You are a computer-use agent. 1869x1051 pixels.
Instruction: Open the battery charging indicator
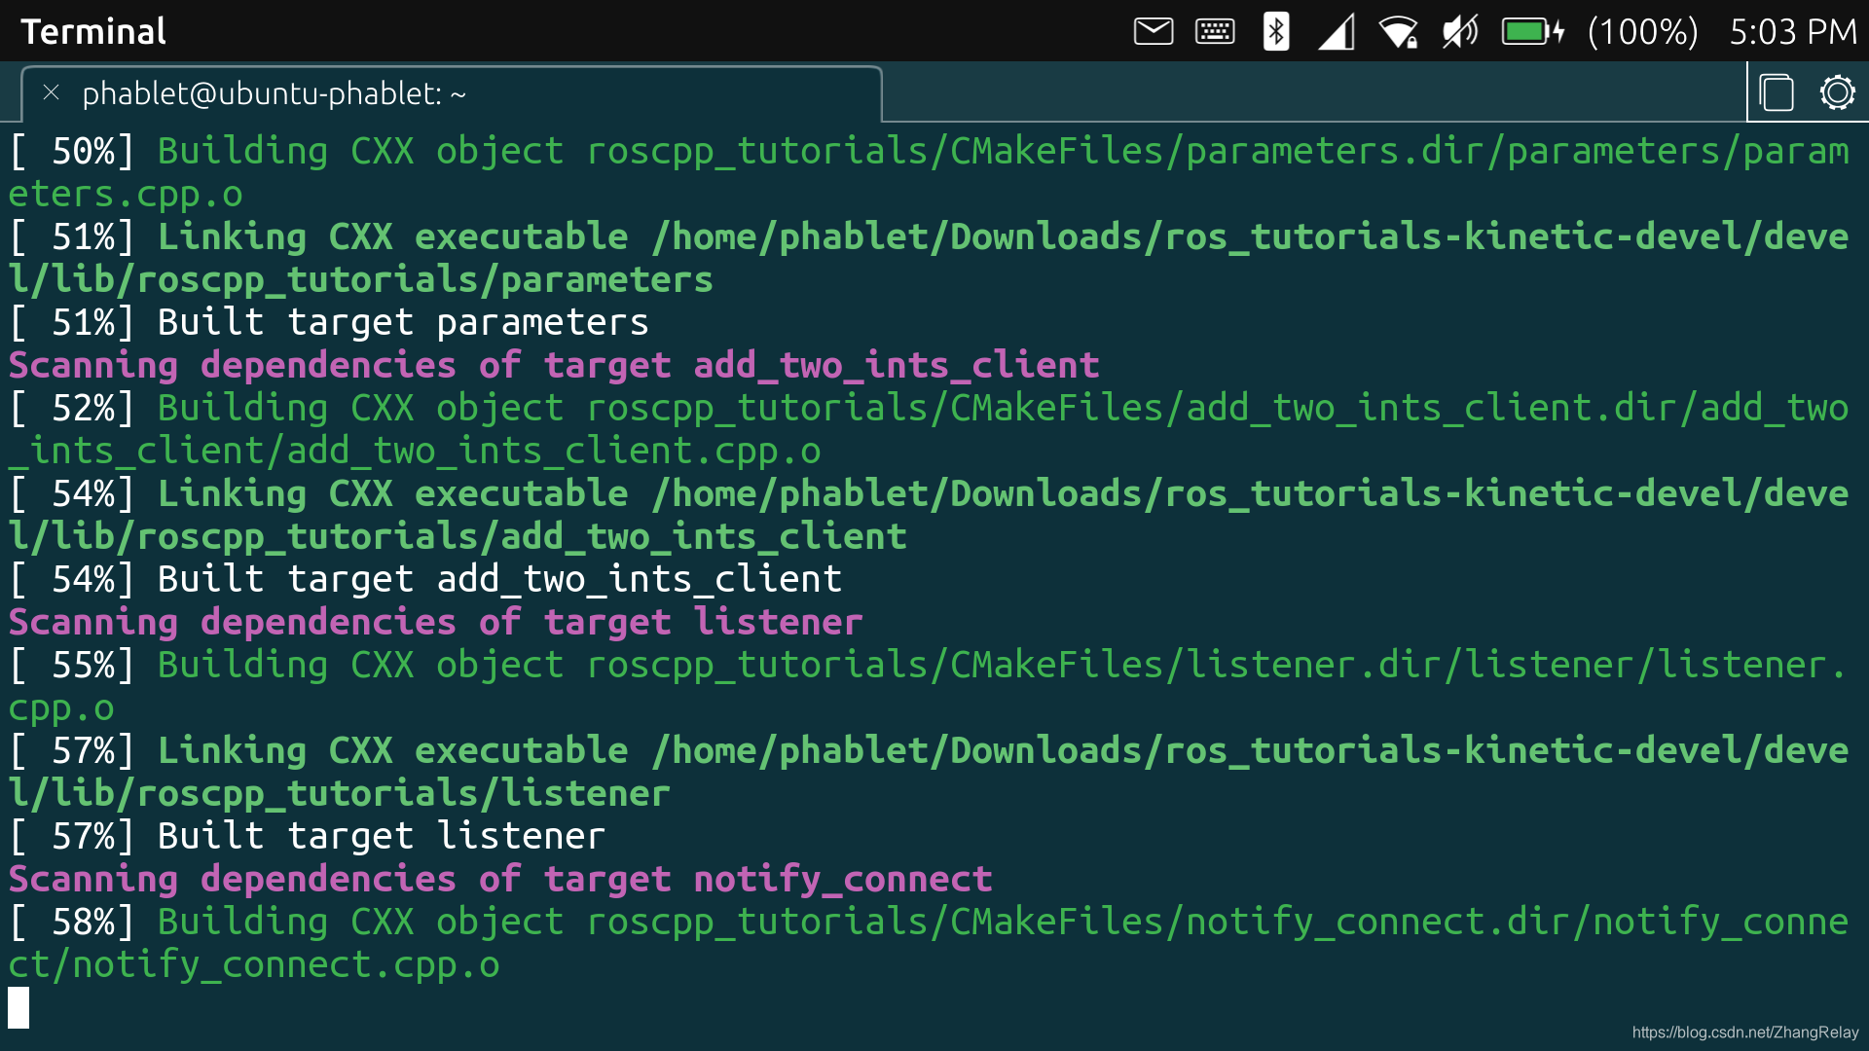coord(1532,31)
